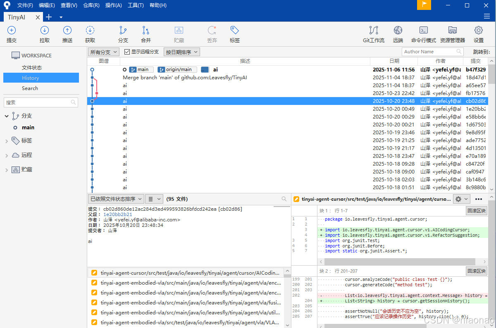Select the commit with hash 1e20bb2

[x=287, y=109]
